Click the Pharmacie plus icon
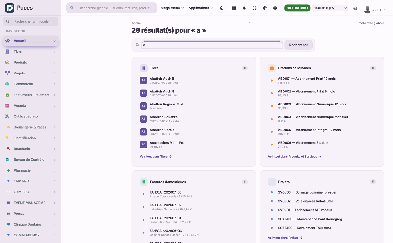 (8, 170)
